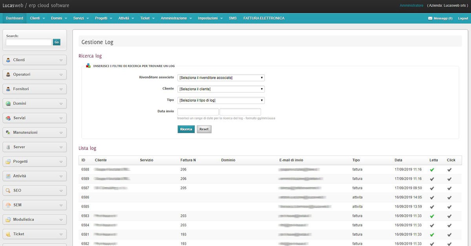Screen dimensions: 471x246
Task: Click the Attività sidebar icon
Action: pos(8,176)
